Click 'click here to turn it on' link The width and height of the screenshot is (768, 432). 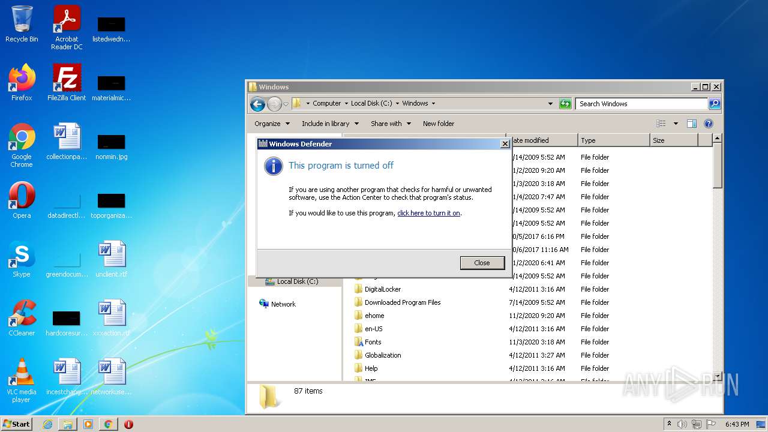pyautogui.click(x=428, y=213)
